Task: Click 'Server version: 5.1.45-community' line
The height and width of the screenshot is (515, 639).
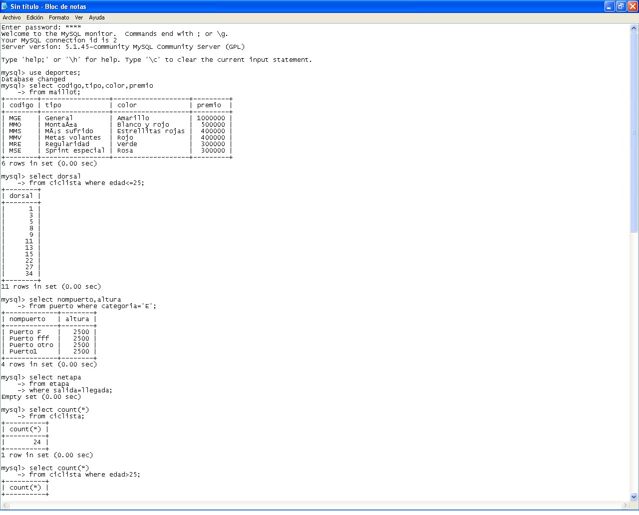Action: click(123, 47)
